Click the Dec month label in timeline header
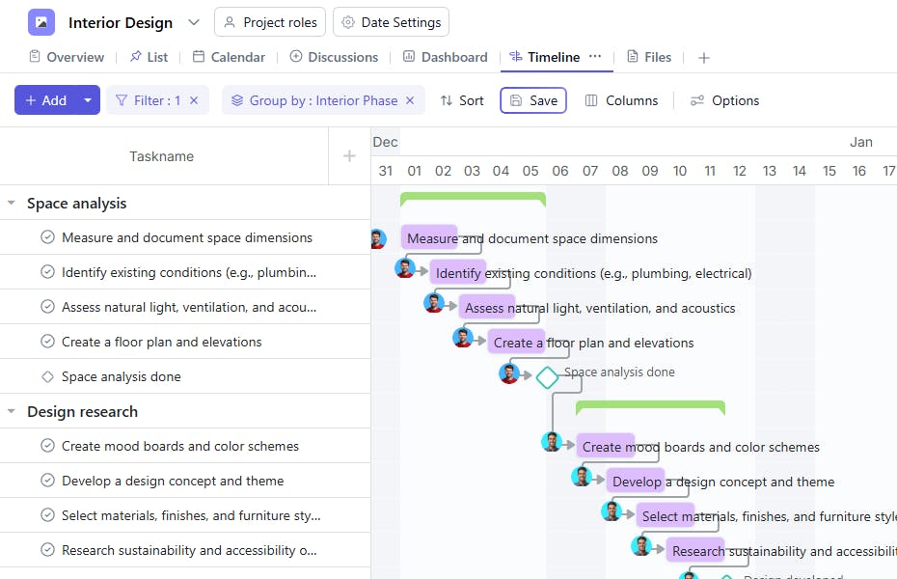Screen dimensions: 897x579 tap(385, 142)
